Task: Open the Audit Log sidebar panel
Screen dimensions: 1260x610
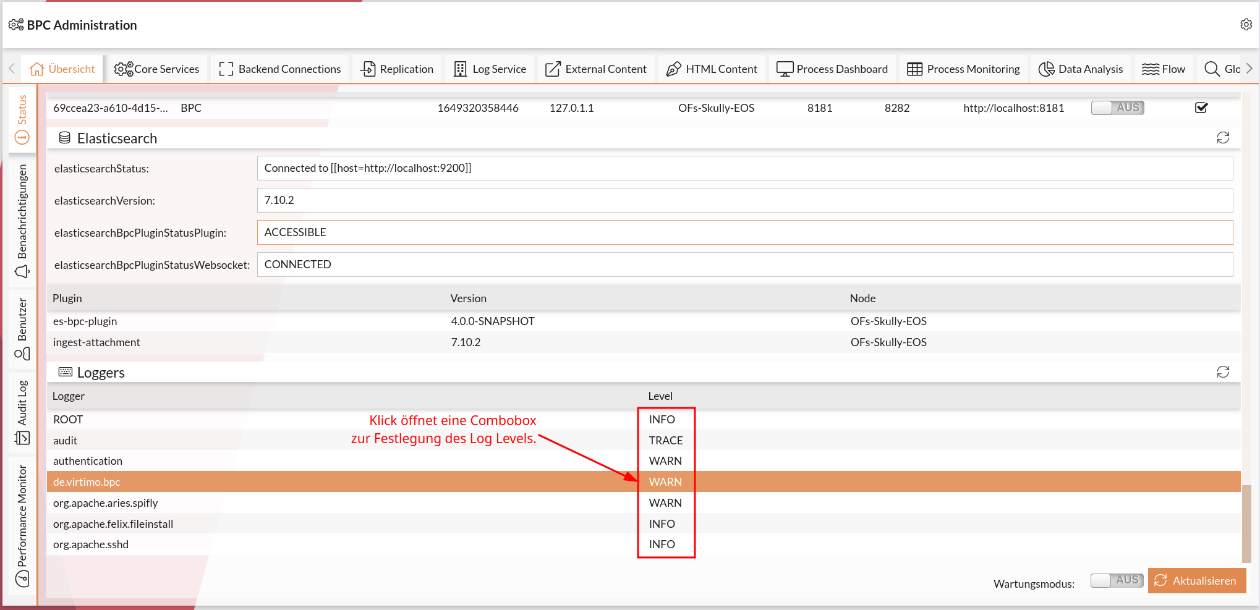Action: pyautogui.click(x=22, y=412)
